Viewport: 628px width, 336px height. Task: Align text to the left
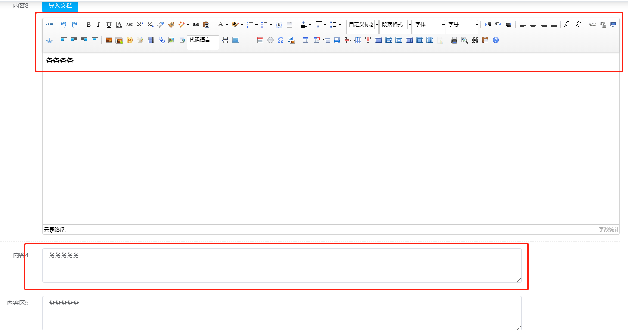(x=523, y=25)
